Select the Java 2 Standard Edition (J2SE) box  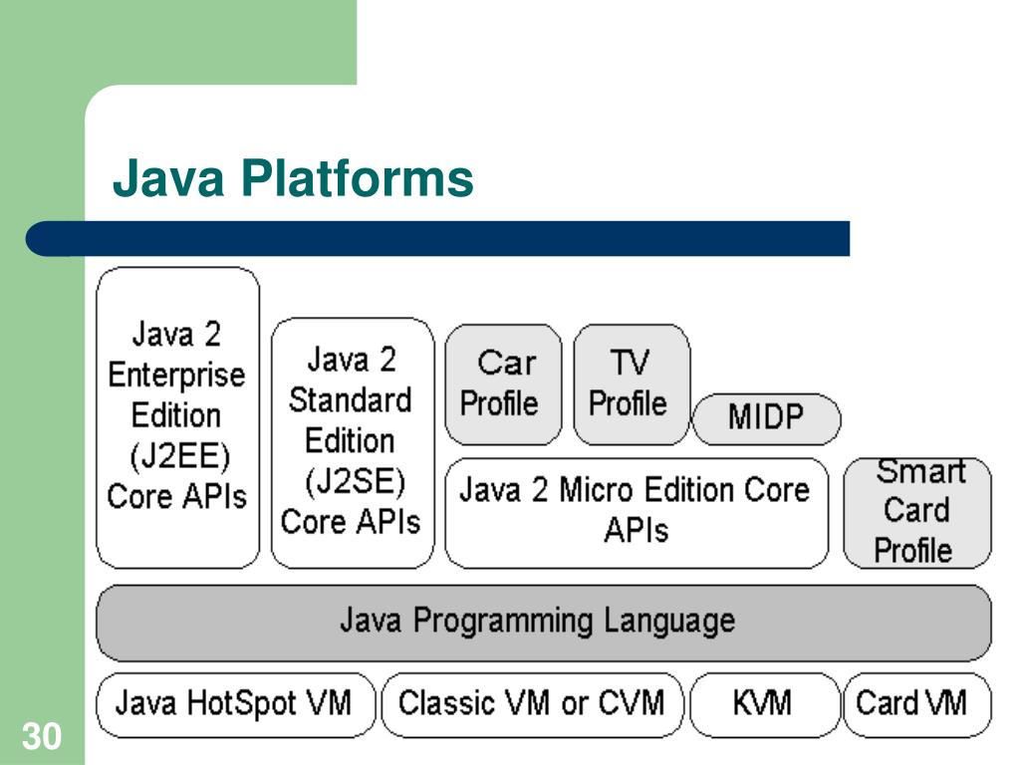point(352,443)
